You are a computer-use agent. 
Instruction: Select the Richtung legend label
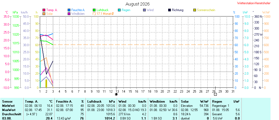(177, 10)
